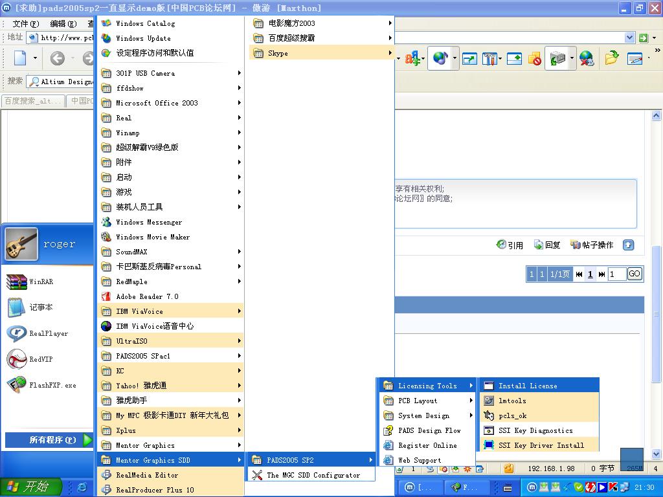Open the address bar dropdown arrow

point(629,38)
